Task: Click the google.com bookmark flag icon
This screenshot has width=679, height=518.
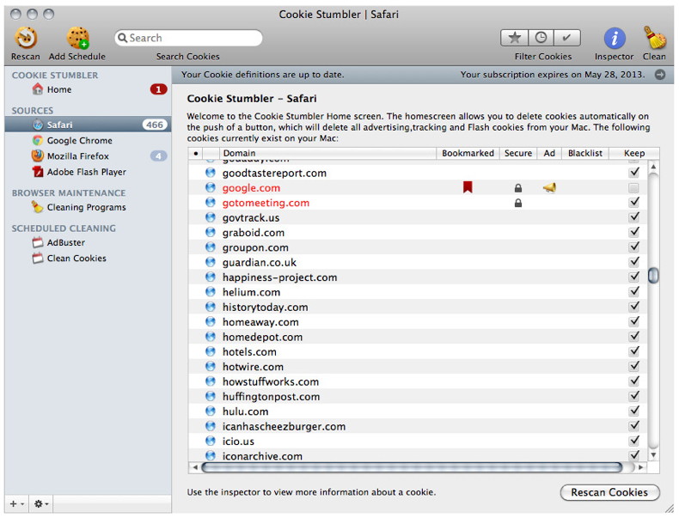Action: 468,187
